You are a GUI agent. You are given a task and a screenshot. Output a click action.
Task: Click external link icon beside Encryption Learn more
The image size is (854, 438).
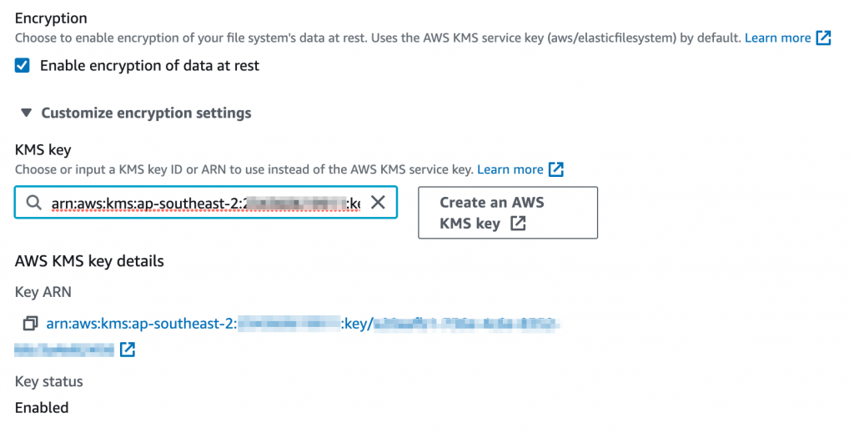(823, 38)
